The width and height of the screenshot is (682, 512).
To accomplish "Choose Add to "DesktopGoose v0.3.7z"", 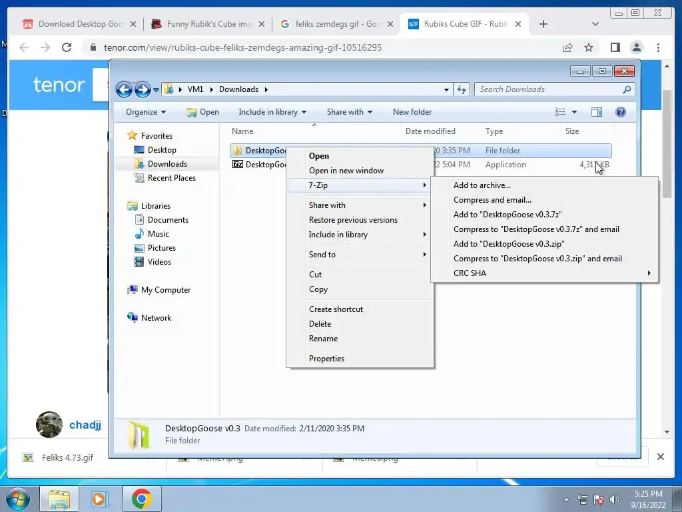I will [x=545, y=214].
